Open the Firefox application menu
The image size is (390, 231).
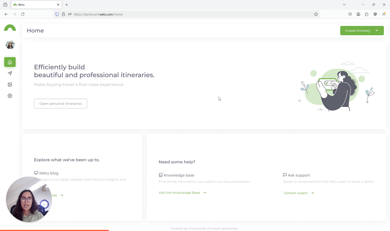384,14
